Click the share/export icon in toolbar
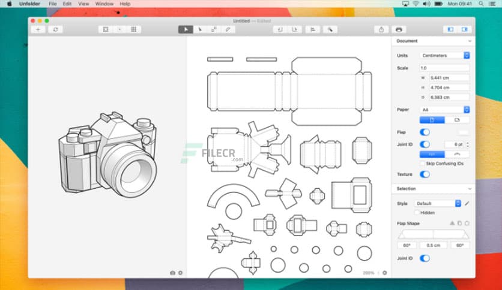Screen dimensions: 502x290 coord(381,29)
